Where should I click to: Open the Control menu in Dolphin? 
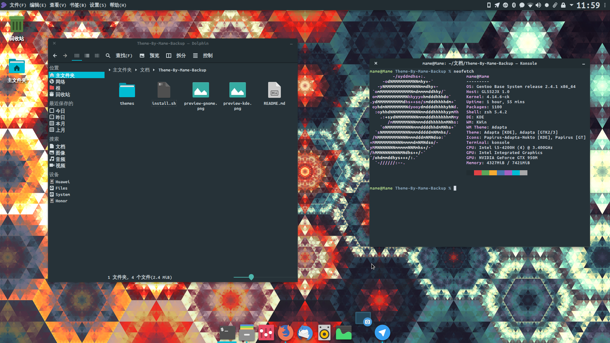(x=203, y=56)
